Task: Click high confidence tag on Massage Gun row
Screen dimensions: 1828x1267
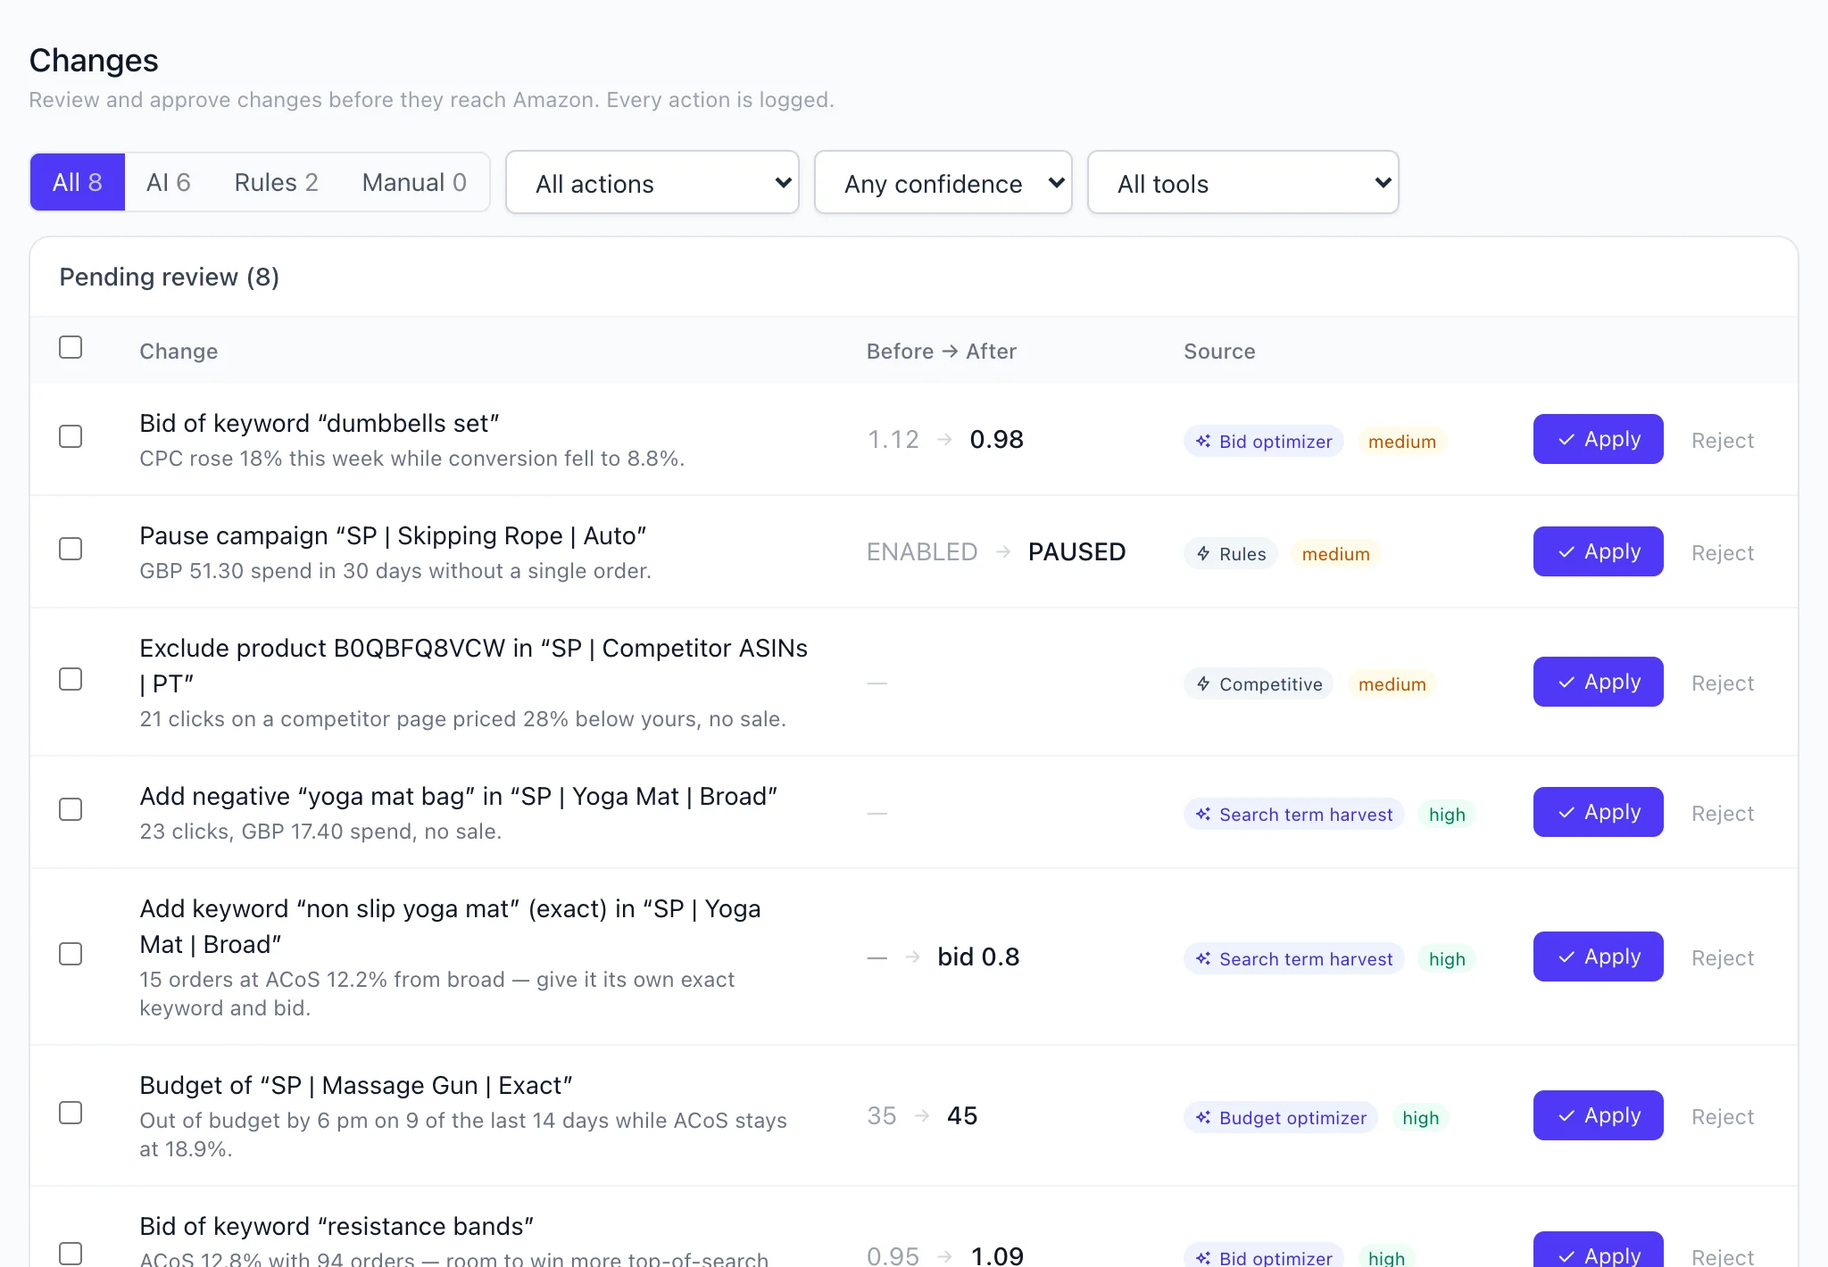Action: 1420,1117
